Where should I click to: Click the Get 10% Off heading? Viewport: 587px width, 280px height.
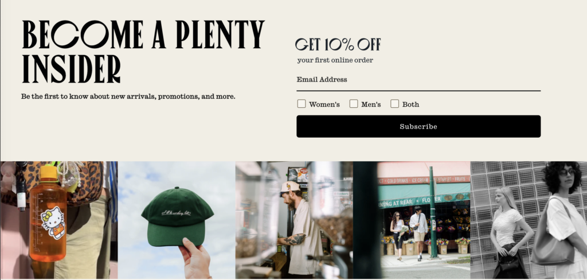point(338,44)
